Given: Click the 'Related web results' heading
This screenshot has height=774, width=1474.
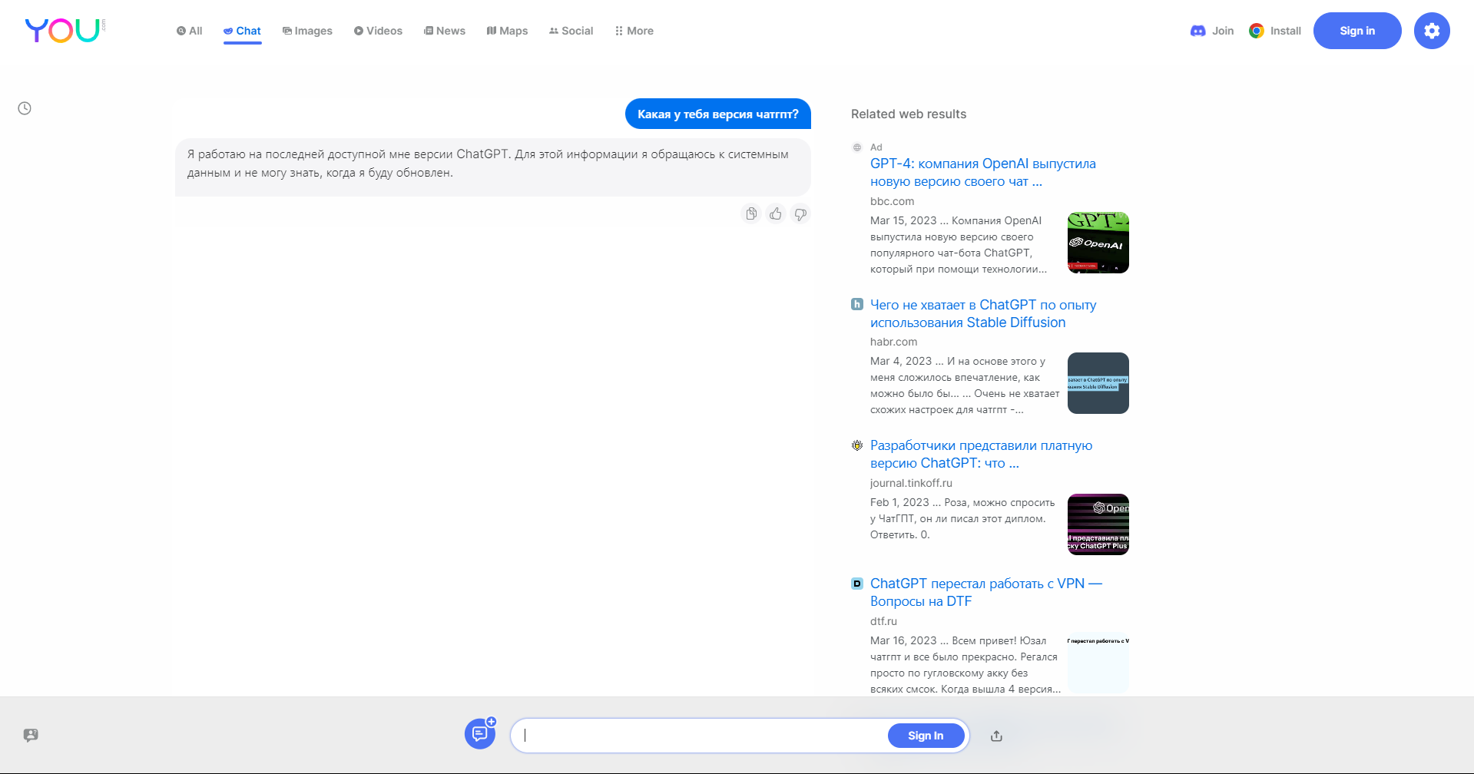Looking at the screenshot, I should pyautogui.click(x=909, y=114).
